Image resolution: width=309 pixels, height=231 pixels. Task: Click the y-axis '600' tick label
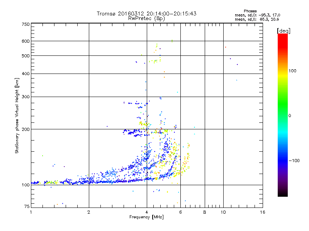[x=25, y=41]
